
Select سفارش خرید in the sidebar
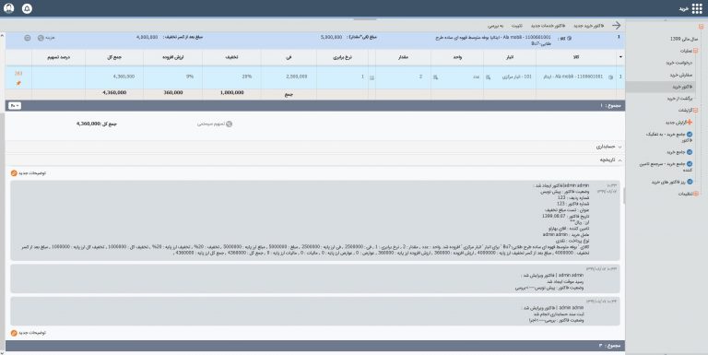click(x=681, y=75)
